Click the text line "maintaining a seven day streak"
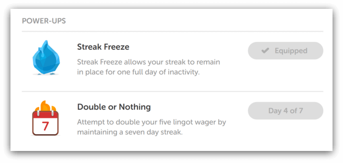Screen dimensions: 343x163 [130, 132]
